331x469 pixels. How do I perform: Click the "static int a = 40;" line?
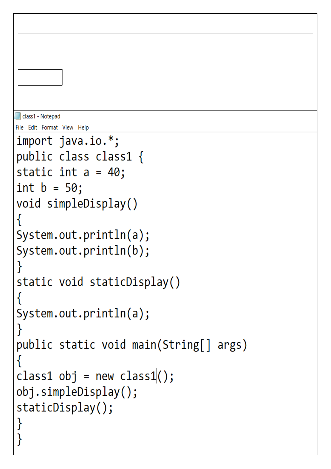coord(71,172)
